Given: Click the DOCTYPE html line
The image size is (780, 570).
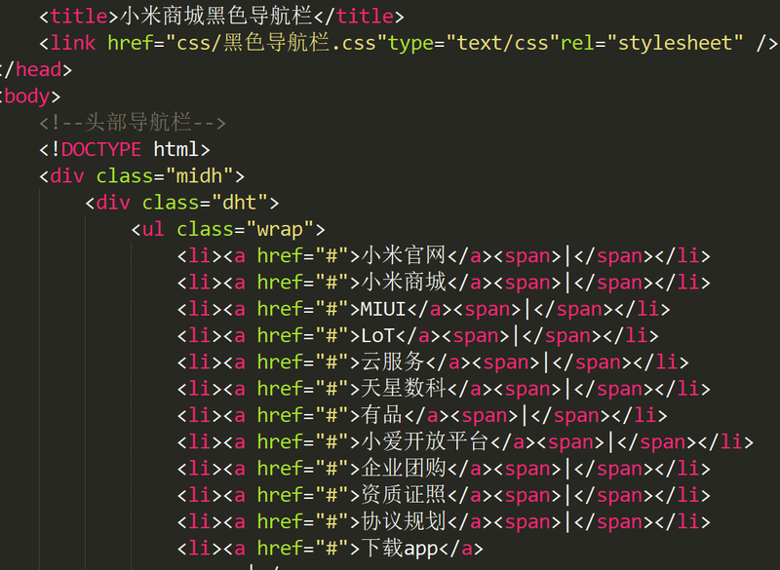Looking at the screenshot, I should (x=125, y=149).
